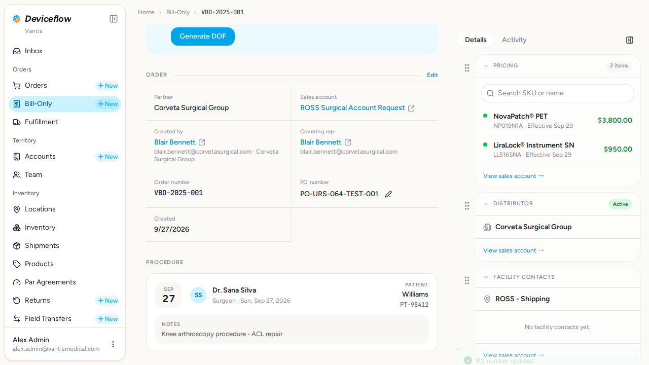Screen dimensions: 649x365
Task: Collapse the Facility Contacts section chevron
Action: pos(486,277)
